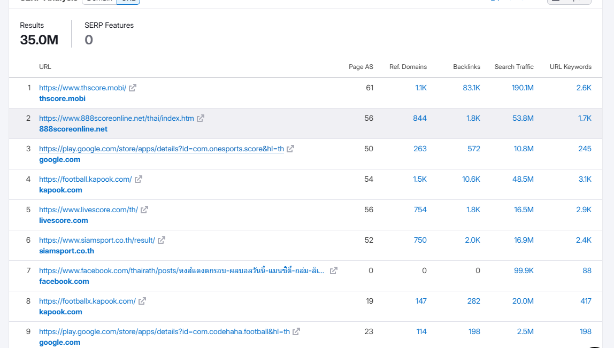The width and height of the screenshot is (614, 348).
Task: Open the play.google.com com.onesports.score URL link
Action: pos(162,149)
